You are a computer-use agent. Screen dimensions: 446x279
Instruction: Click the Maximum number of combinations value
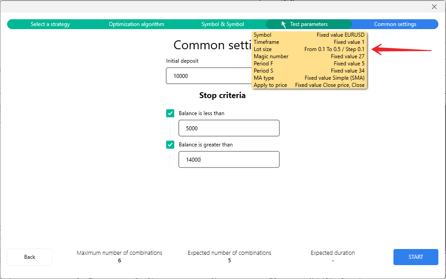tap(119, 261)
